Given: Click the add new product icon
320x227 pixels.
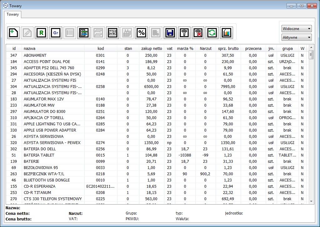Looking at the screenshot, I should 13,32.
